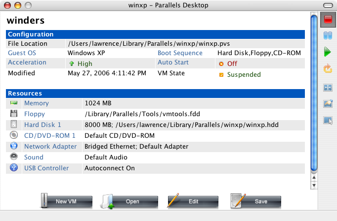Click the red Stop VM button
The height and width of the screenshot is (221, 337).
[x=328, y=20]
